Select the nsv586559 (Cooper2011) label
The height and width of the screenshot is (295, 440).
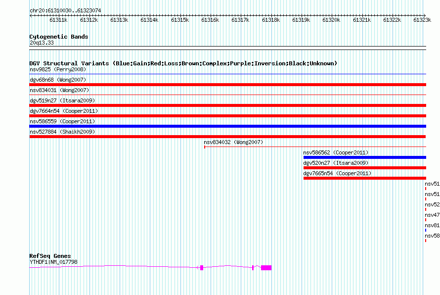tap(62, 121)
